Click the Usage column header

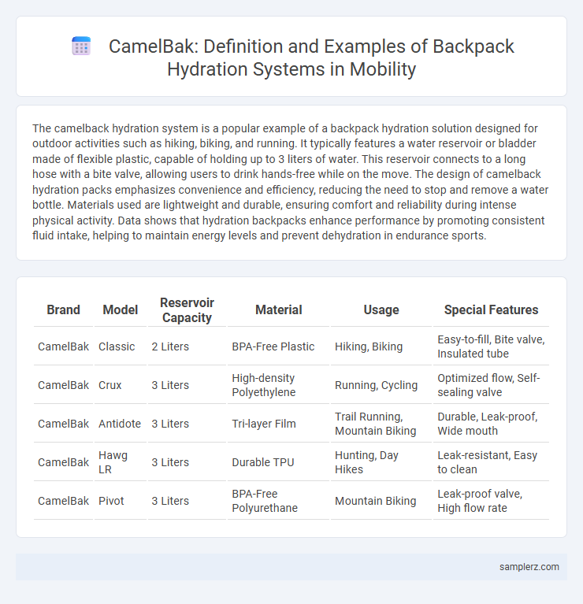pyautogui.click(x=381, y=309)
